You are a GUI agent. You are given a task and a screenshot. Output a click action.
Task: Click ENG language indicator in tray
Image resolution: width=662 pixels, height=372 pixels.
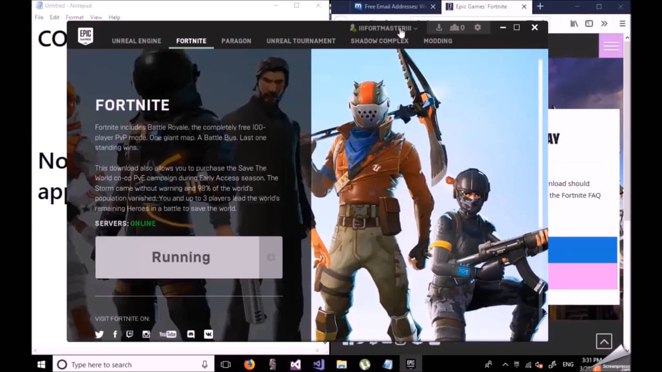coord(568,364)
